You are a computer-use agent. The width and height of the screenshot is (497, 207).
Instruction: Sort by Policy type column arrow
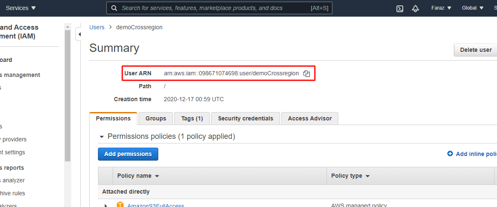click(368, 176)
